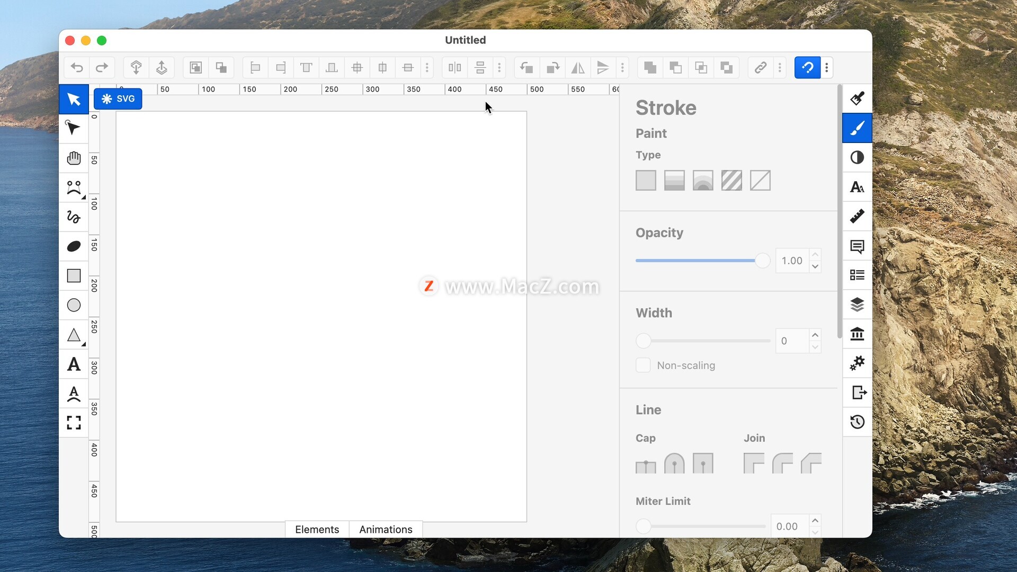This screenshot has height=572, width=1017.
Task: Open overflow menu next to snapping button
Action: pyautogui.click(x=827, y=67)
